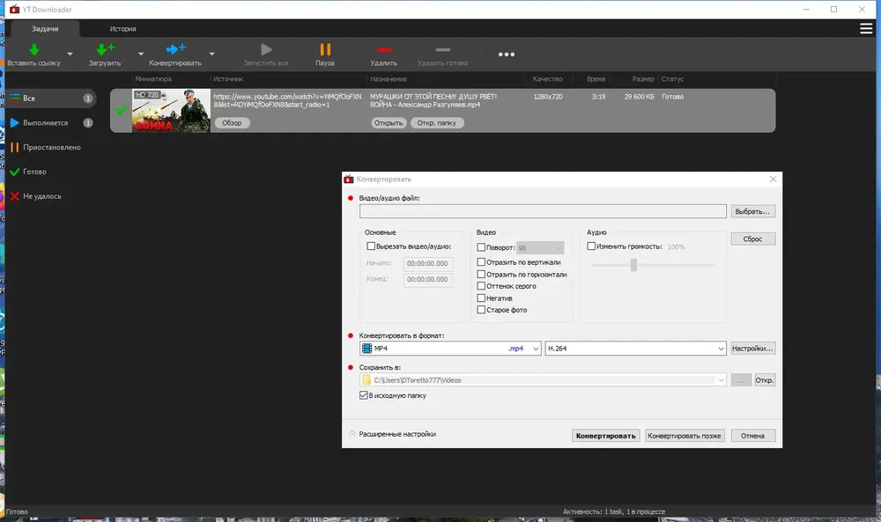Click the Загрузить download icon
881x522 pixels.
[x=105, y=50]
